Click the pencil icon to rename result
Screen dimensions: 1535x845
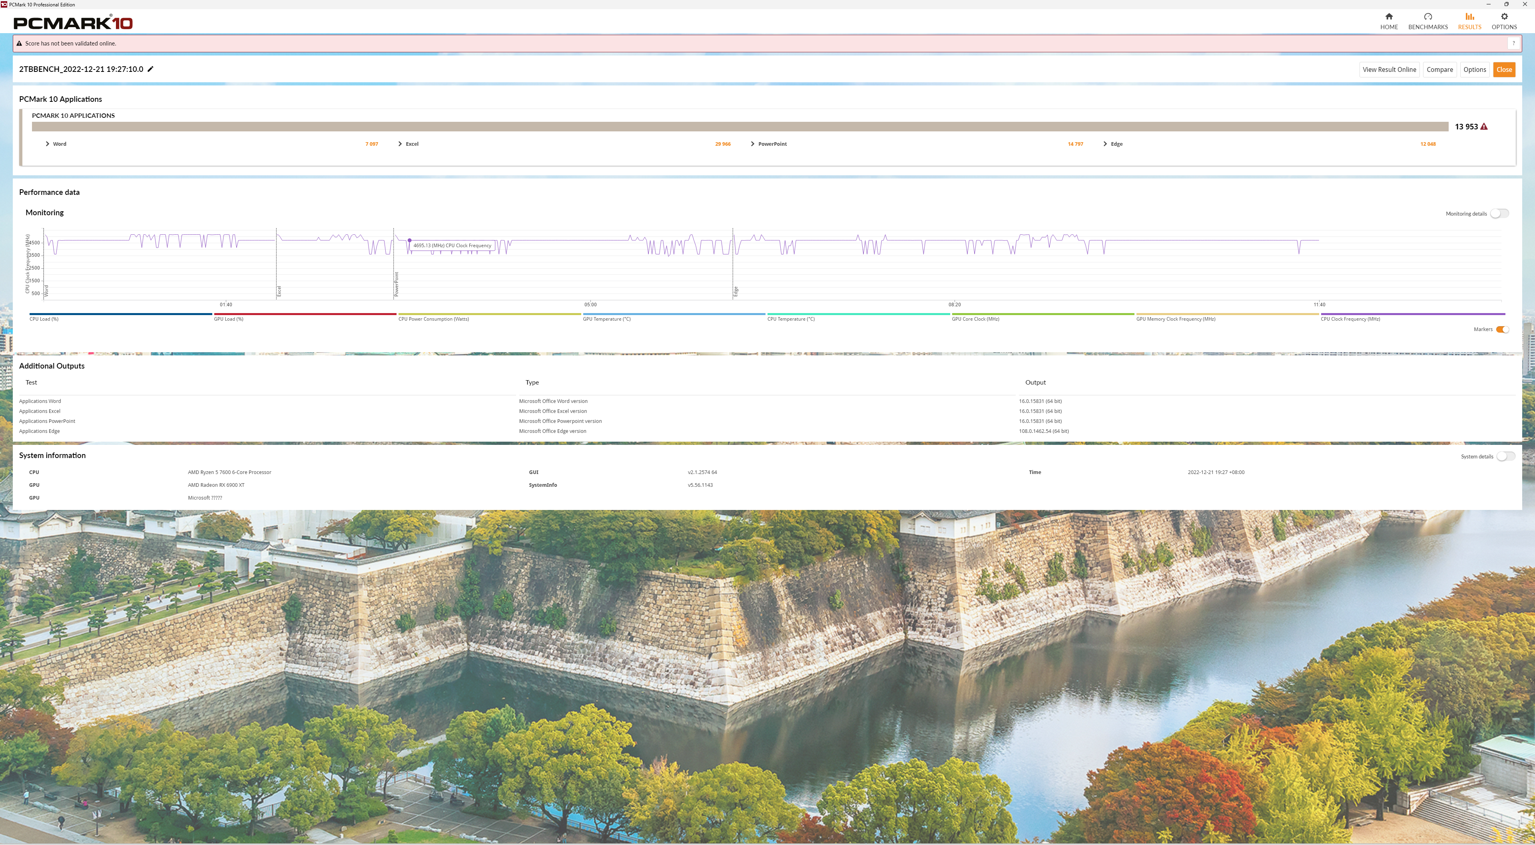pos(151,69)
